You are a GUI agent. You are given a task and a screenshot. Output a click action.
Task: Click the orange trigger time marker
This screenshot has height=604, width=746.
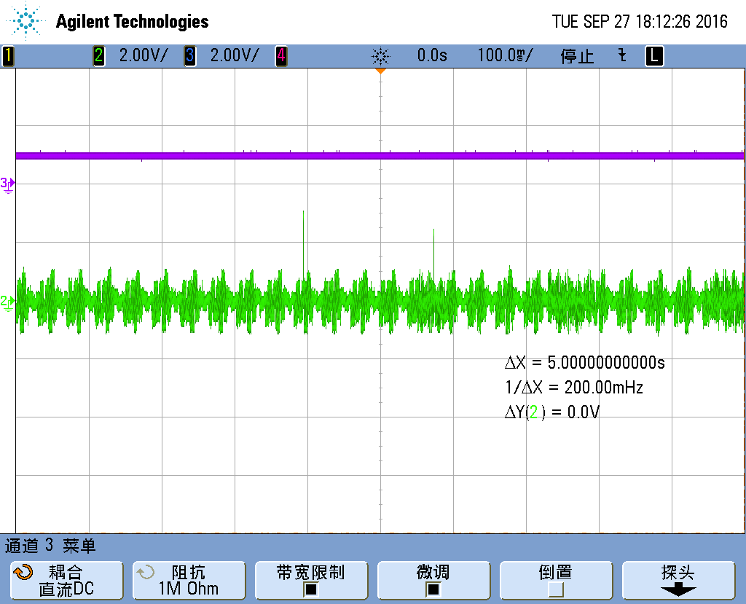pos(380,71)
